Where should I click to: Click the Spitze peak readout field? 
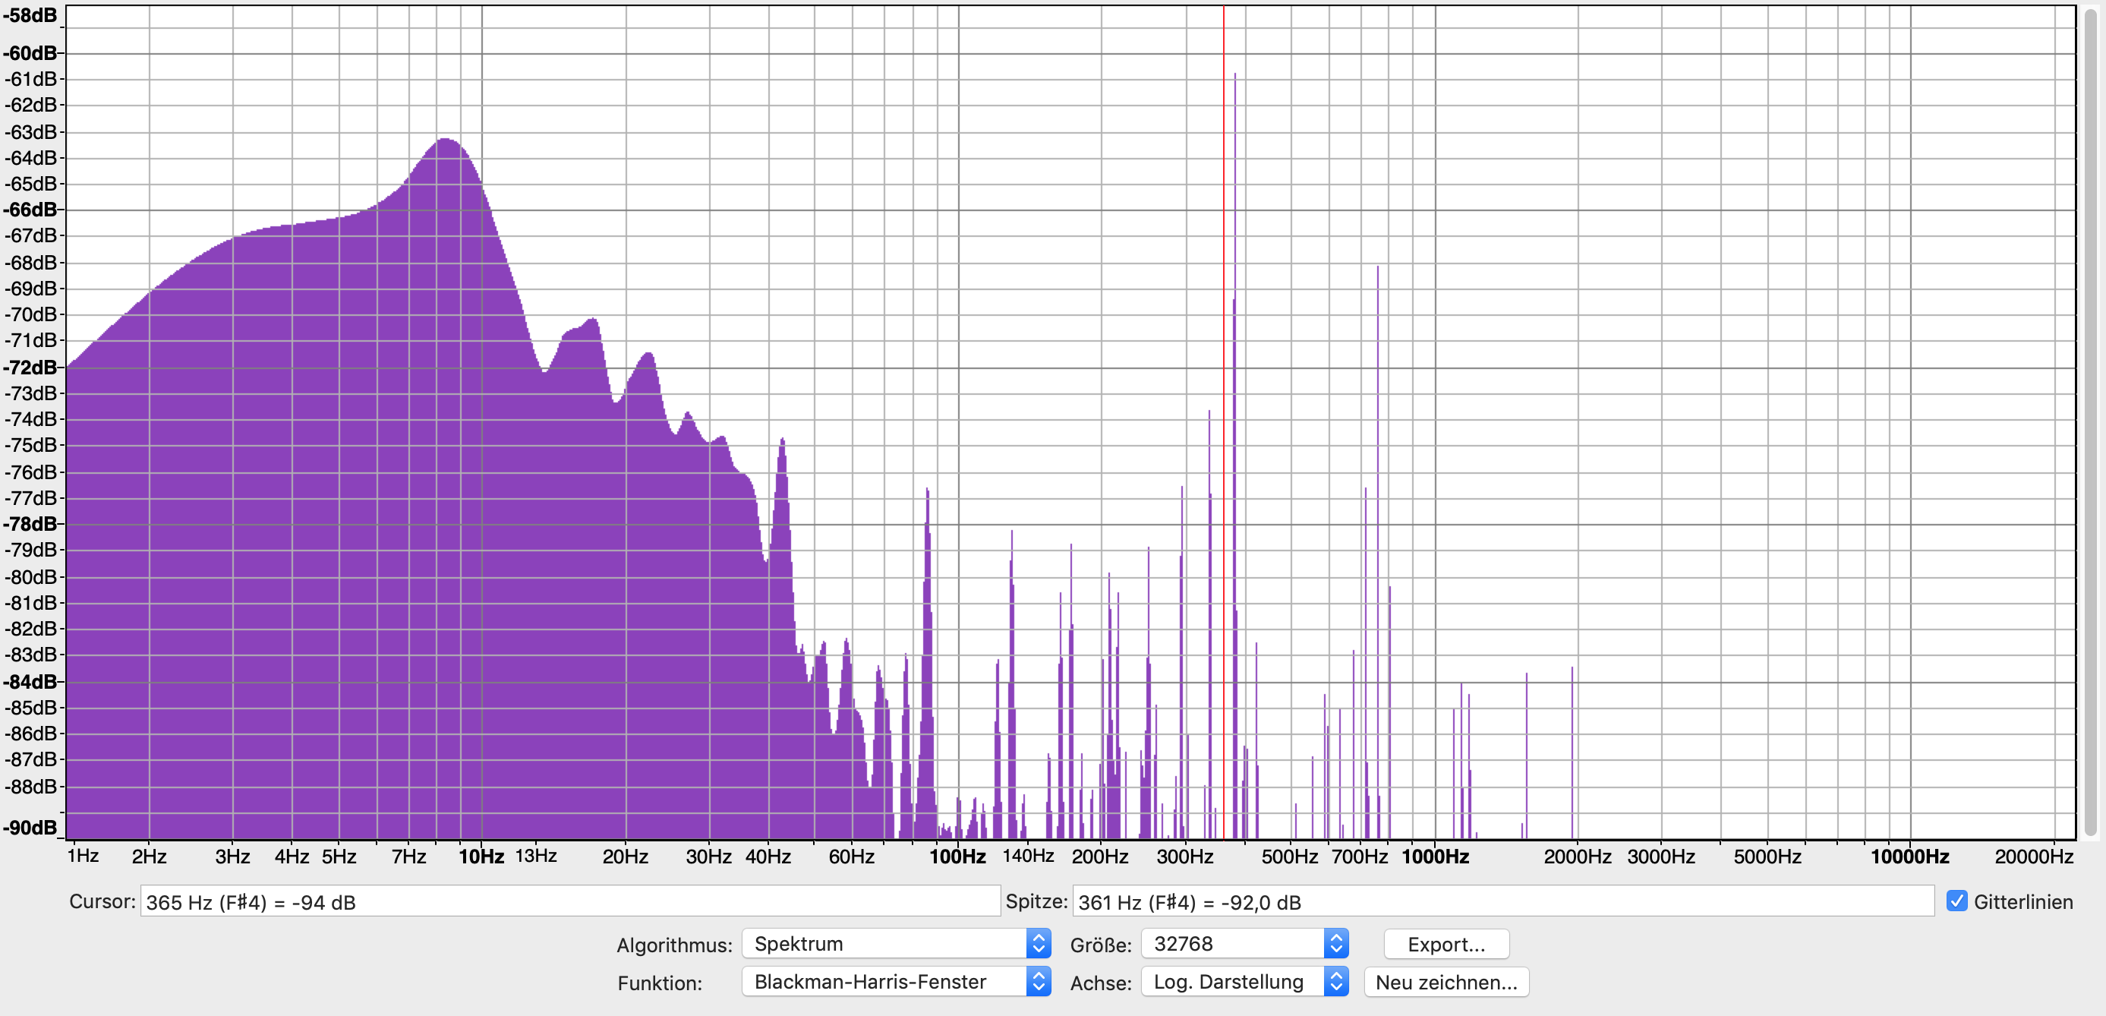(x=1502, y=901)
